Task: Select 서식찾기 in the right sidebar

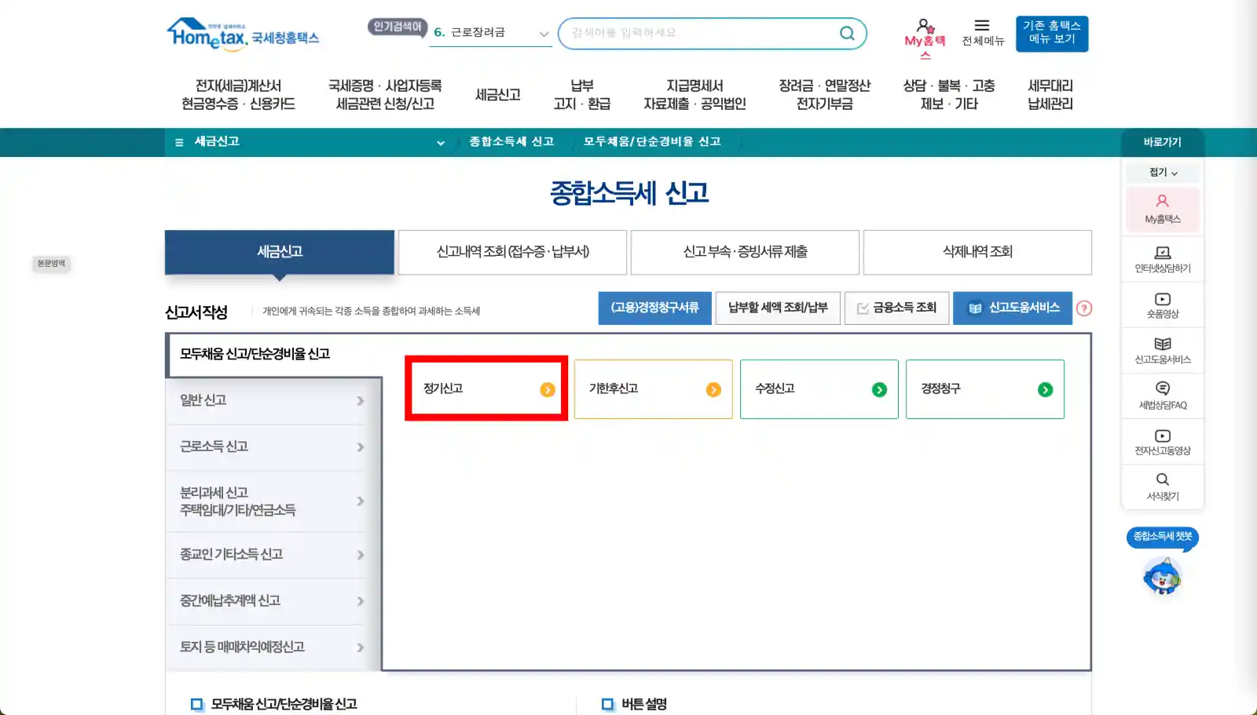Action: pyautogui.click(x=1162, y=487)
